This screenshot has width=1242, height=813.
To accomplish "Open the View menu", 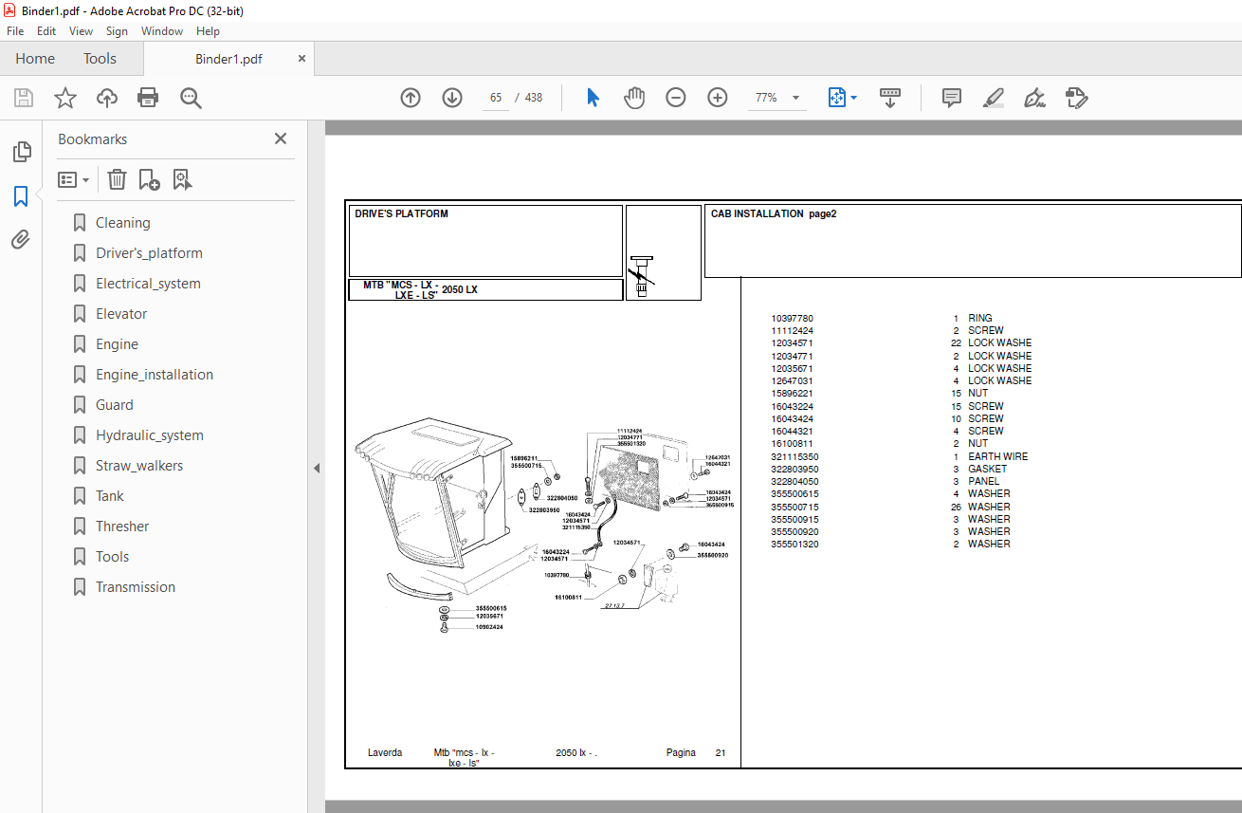I will point(81,31).
